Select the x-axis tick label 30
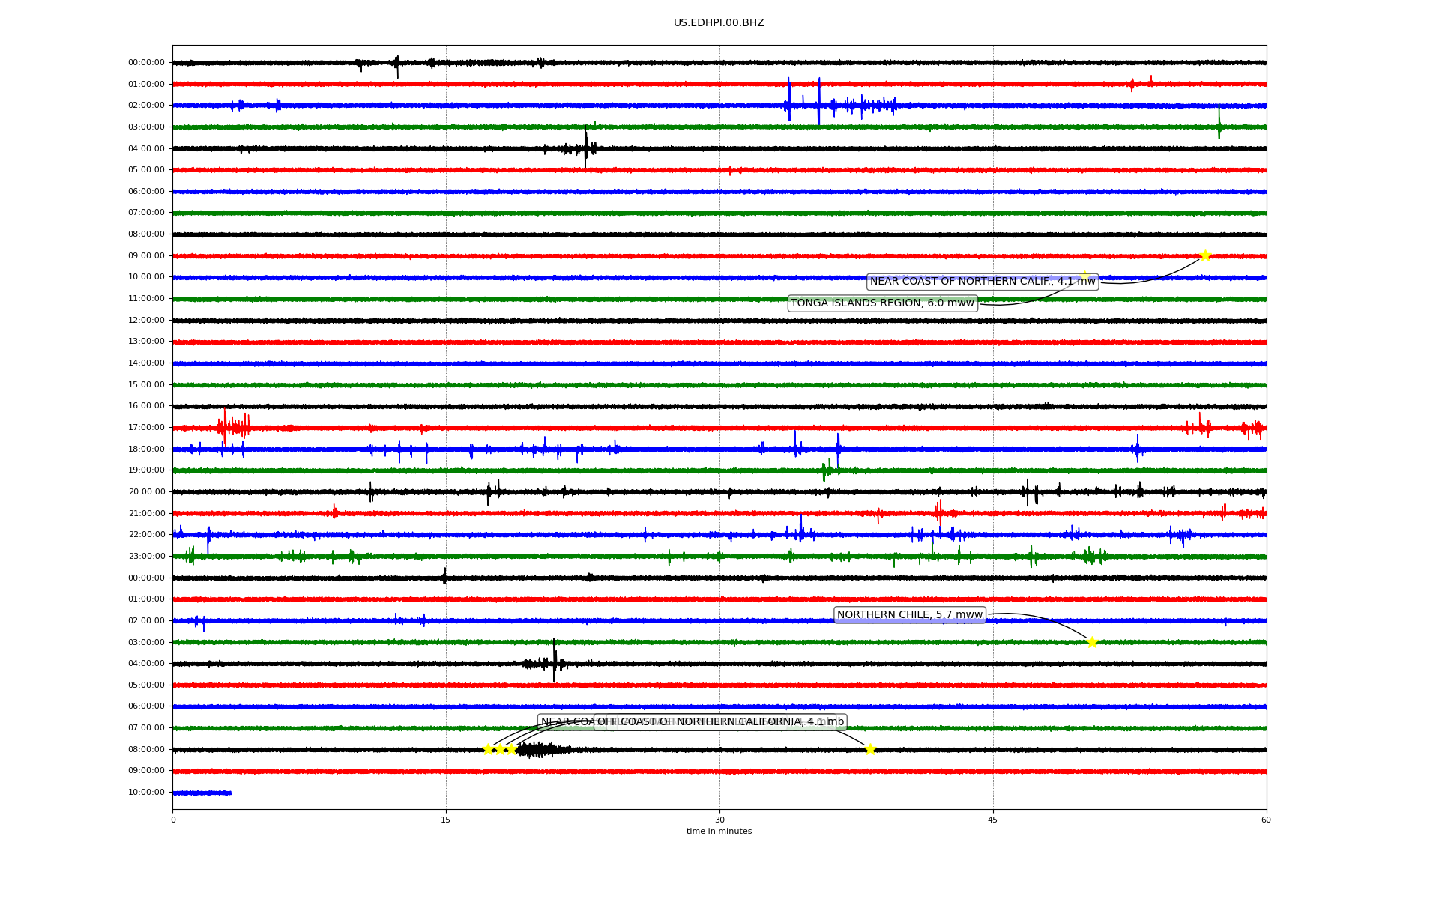 tap(719, 820)
